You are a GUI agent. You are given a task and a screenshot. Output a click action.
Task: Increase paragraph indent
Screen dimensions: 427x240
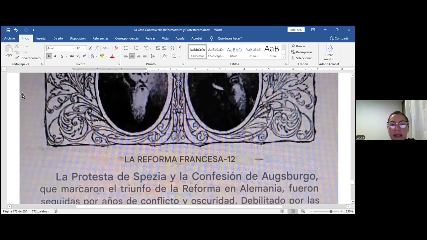164,48
